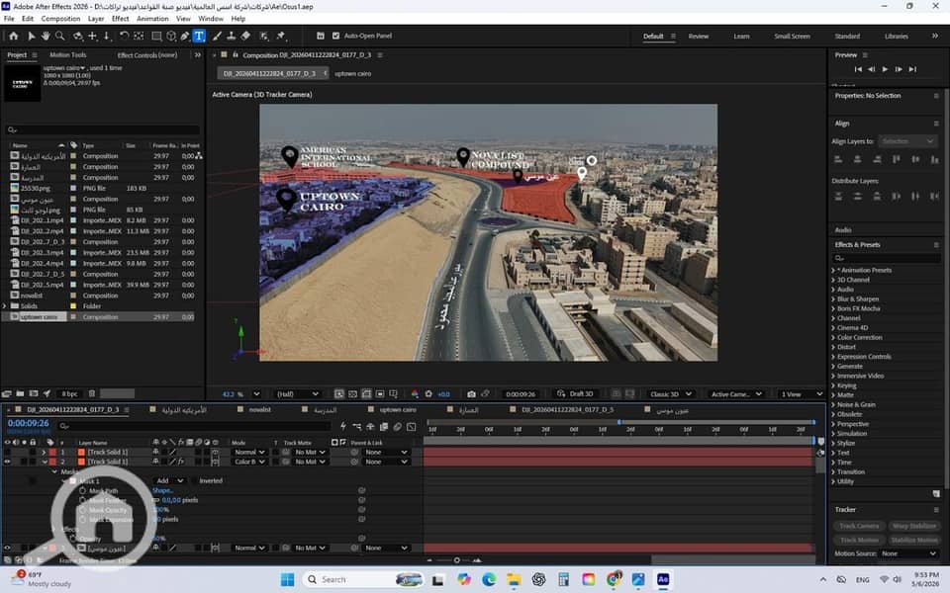
Task: Open the (Half) resolution dropdown
Action: [x=298, y=394]
